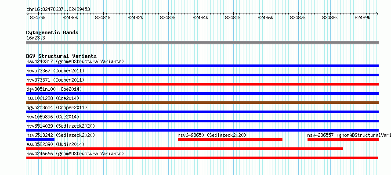Click the red bar for nsv4246666
This screenshot has height=175, width=391.
202,158
